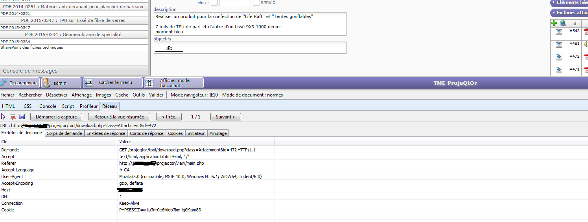This screenshot has width=588, height=222.
Task: Click the Cacher le menu arrows icon
Action: [x=88, y=83]
